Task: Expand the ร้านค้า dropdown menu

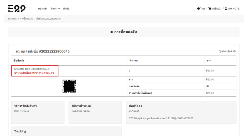Action: [55, 9]
